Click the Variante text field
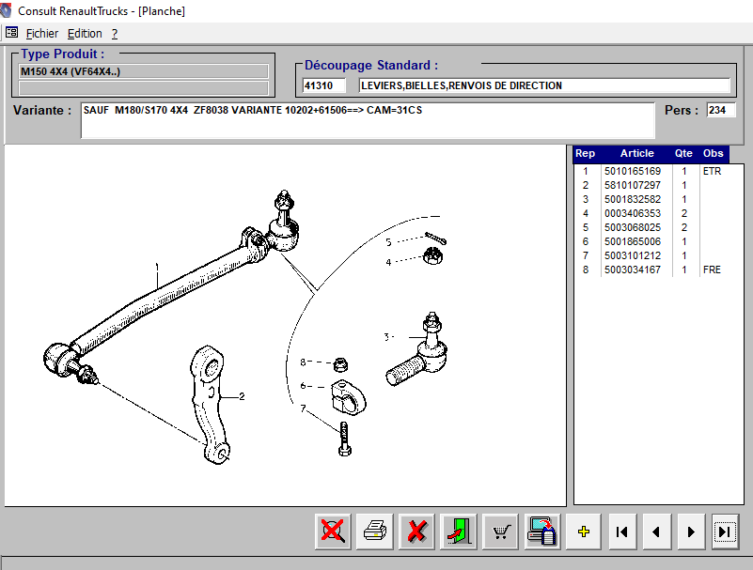Screen dimensions: 753x570 coord(367,120)
